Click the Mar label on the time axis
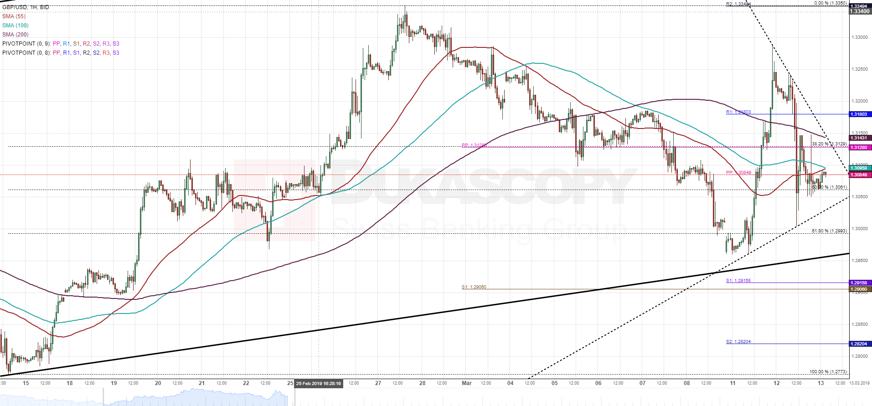The width and height of the screenshot is (872, 406). (x=466, y=383)
